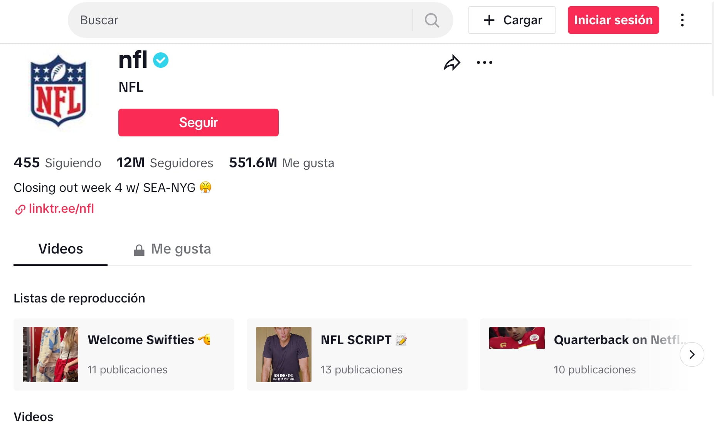The image size is (714, 430).
Task: Click the blue verified badge
Action: tap(161, 60)
